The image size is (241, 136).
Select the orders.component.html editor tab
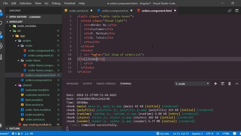(157, 11)
